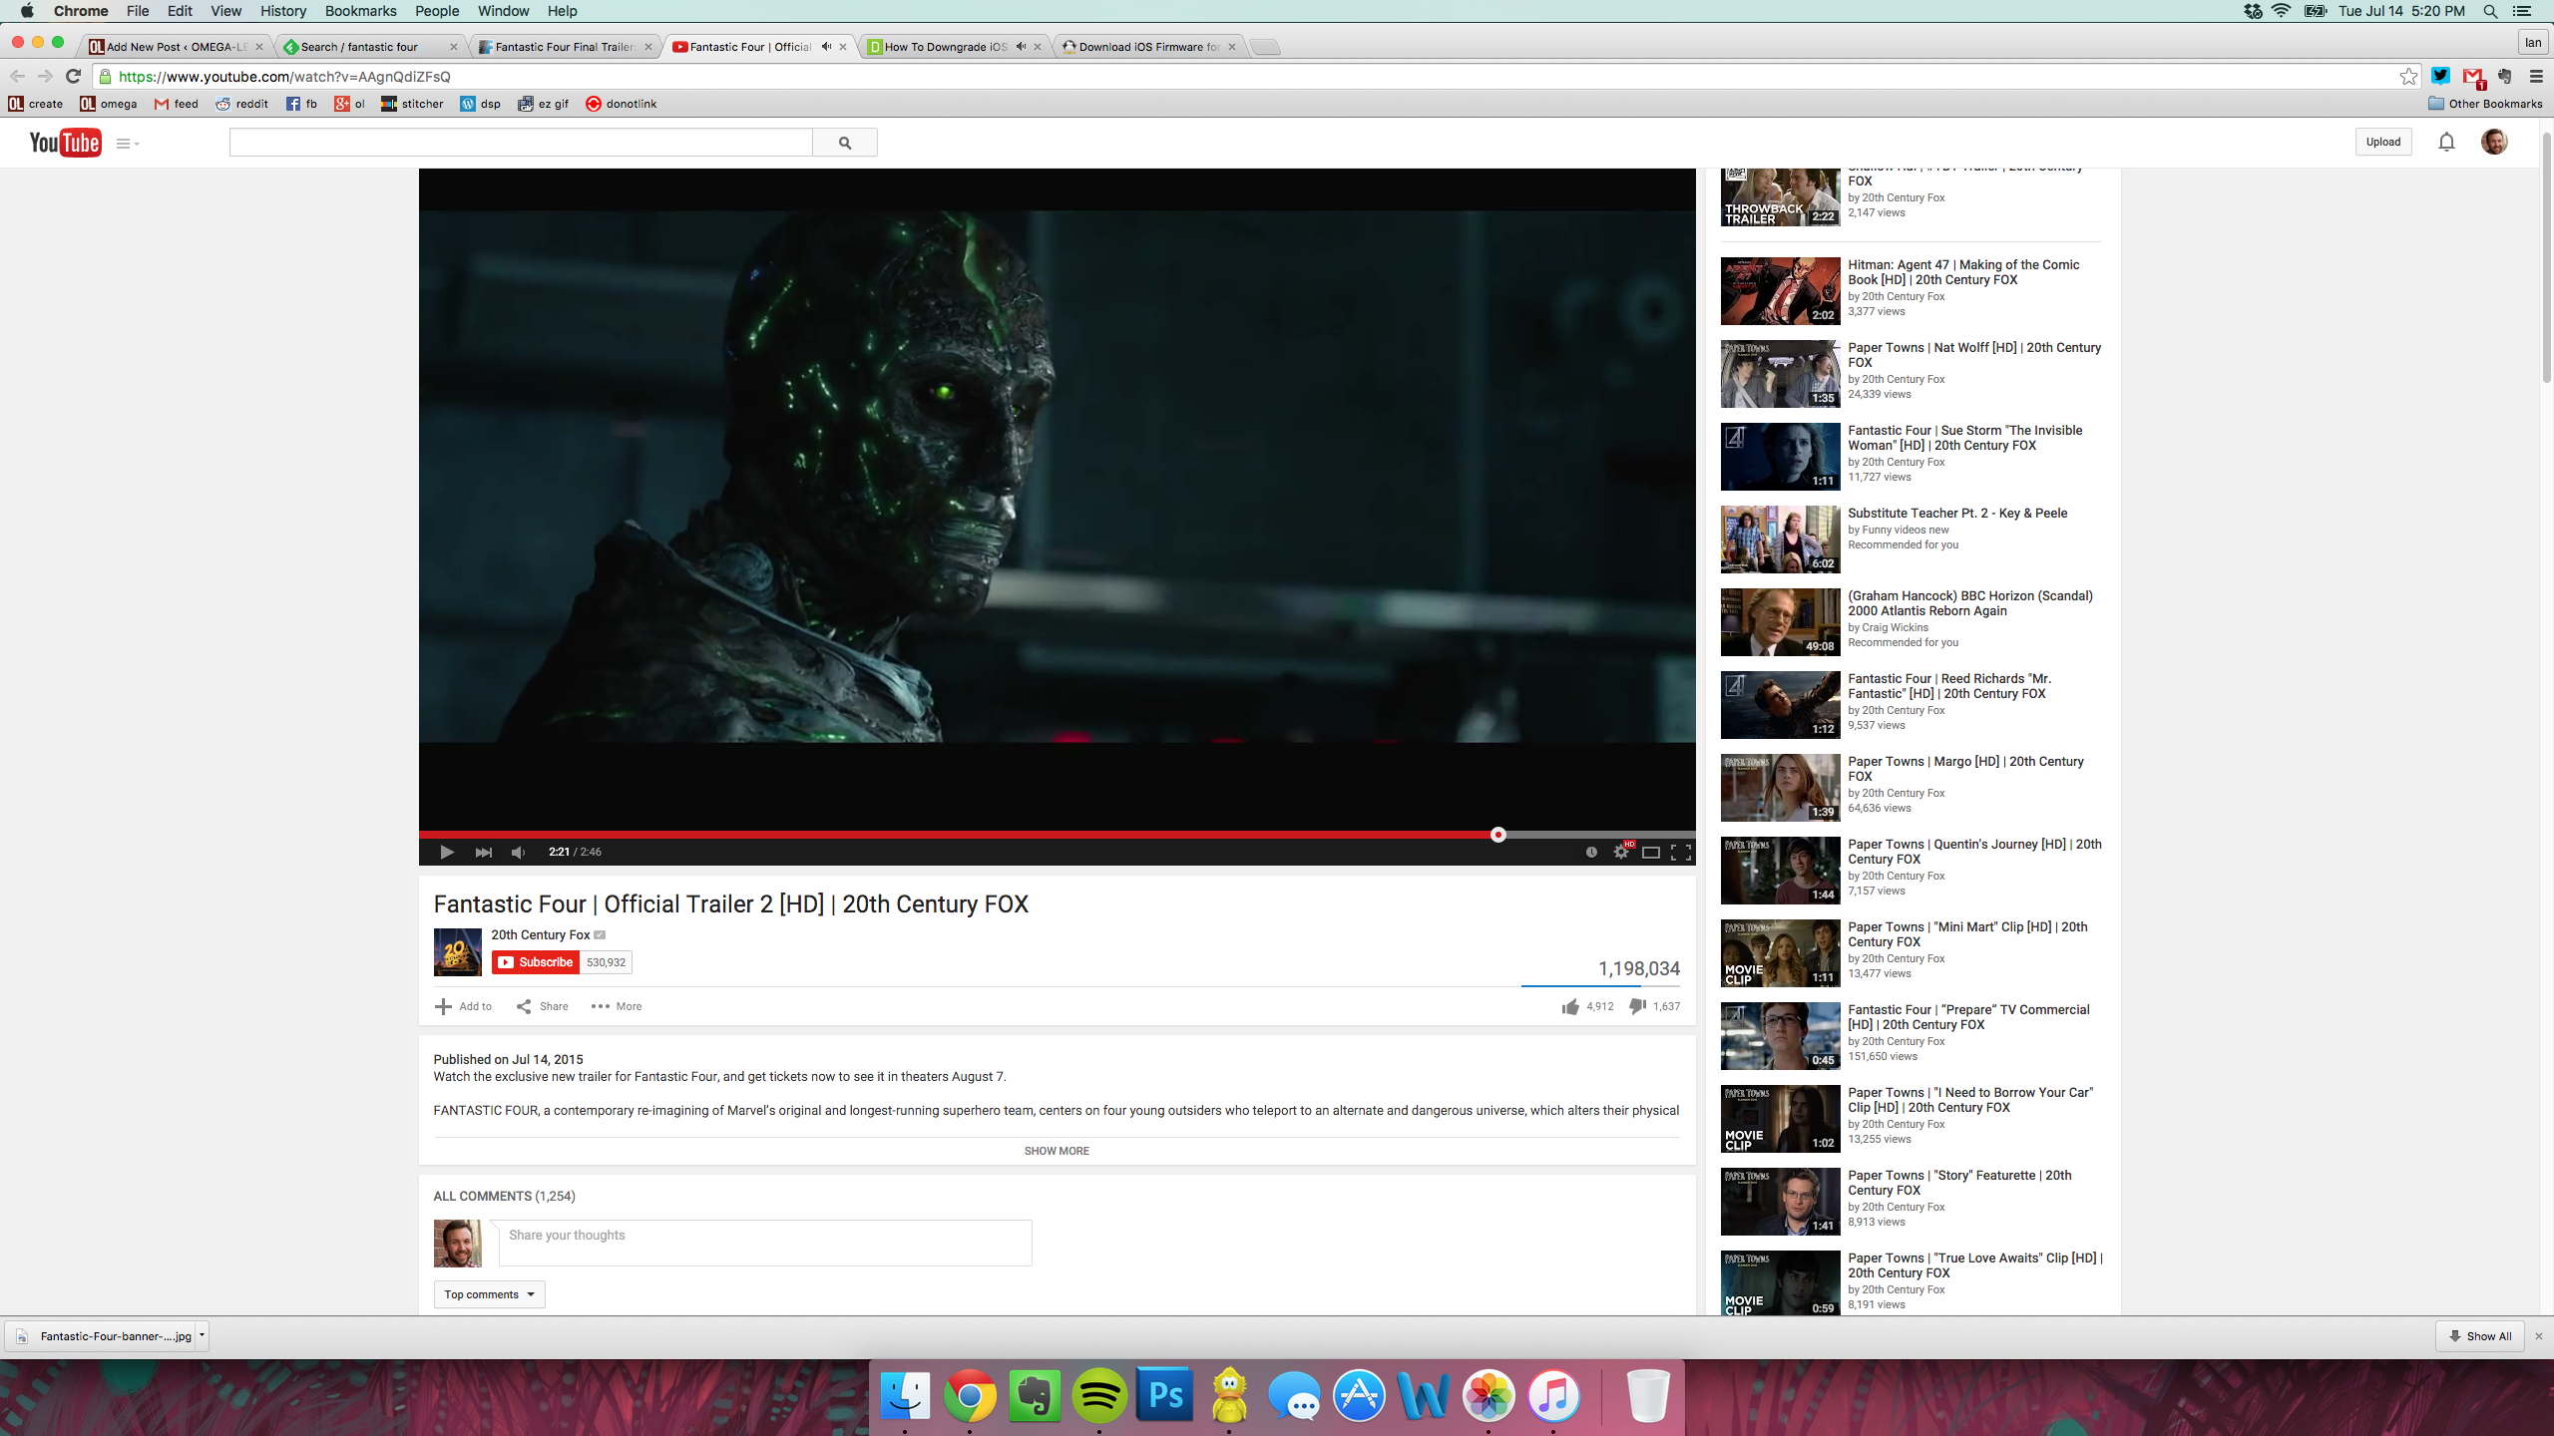This screenshot has height=1436, width=2554.
Task: Skip to next video in player
Action: 483,852
